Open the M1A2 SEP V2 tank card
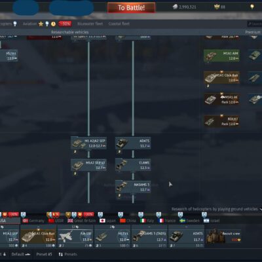Viewport: 262px width, 262px height. pos(88,165)
